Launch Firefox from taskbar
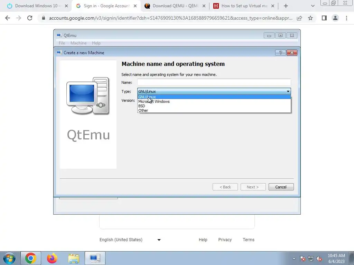This screenshot has width=354, height=265. (x=52, y=258)
